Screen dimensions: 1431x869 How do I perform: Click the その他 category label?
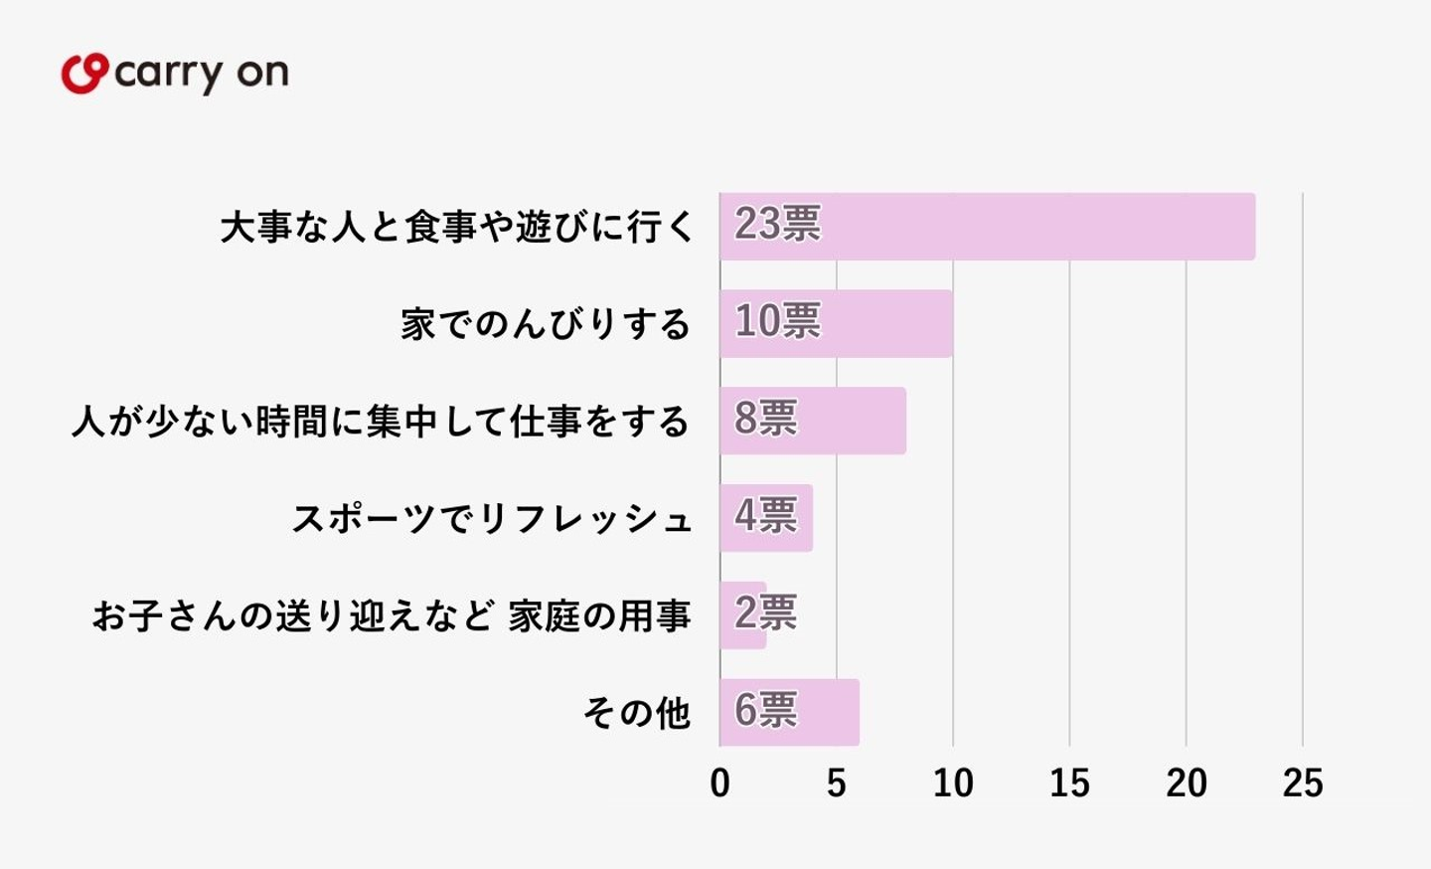636,713
